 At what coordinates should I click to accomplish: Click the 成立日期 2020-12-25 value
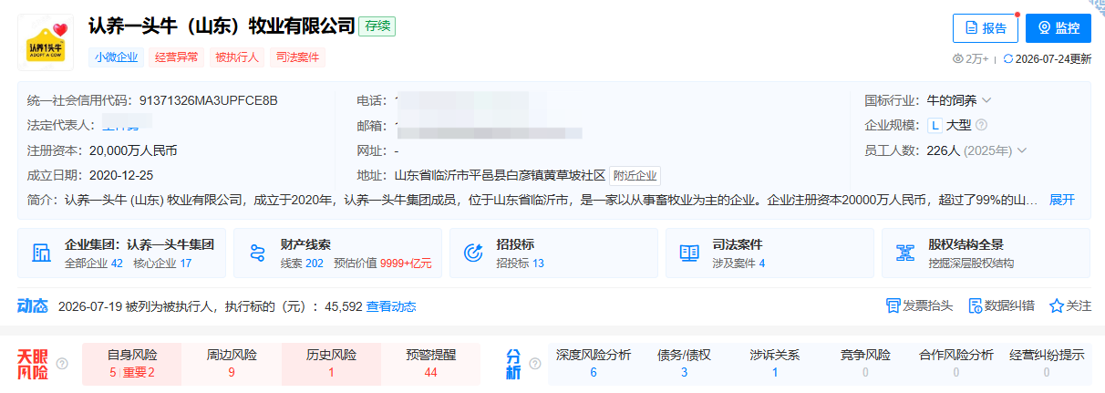click(x=121, y=176)
